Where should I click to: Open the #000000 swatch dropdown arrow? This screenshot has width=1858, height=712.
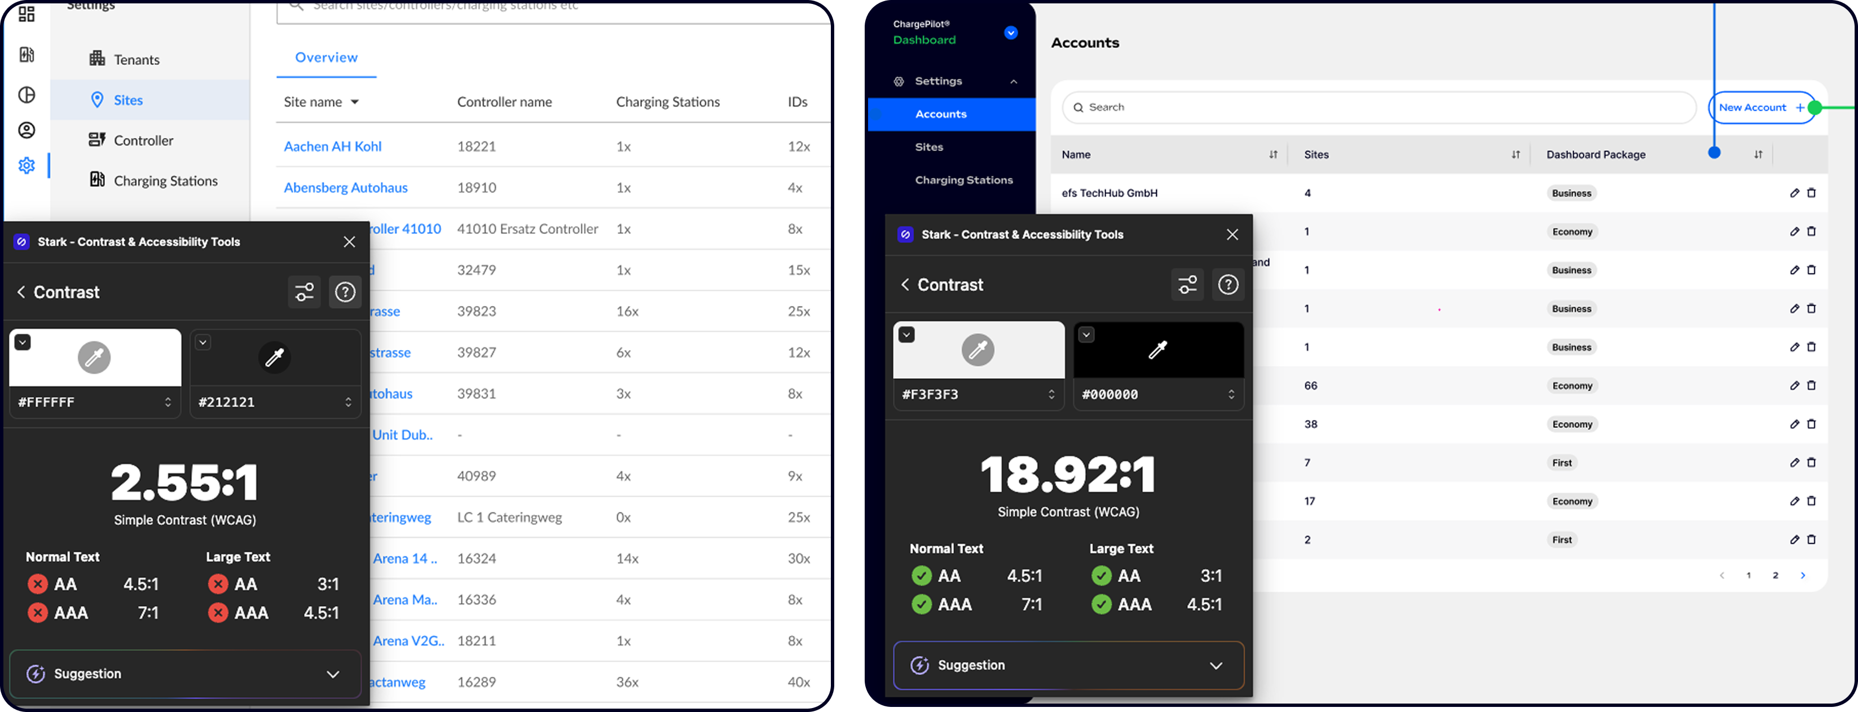1086,334
